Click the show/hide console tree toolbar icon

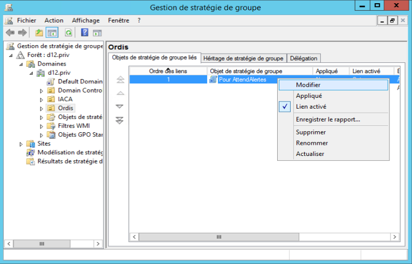[x=52, y=33]
